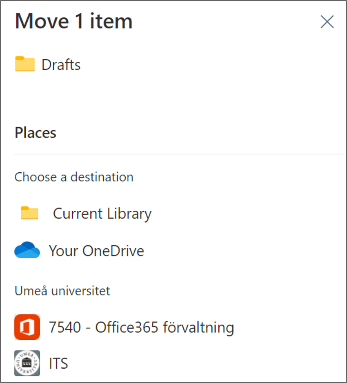This screenshot has height=383, width=347.
Task: Click the orange Office365 site icon
Action: click(27, 327)
